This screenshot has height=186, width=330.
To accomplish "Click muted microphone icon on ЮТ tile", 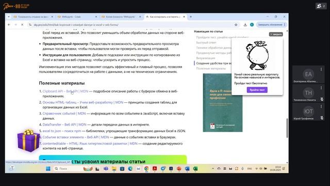I will tap(322, 118).
